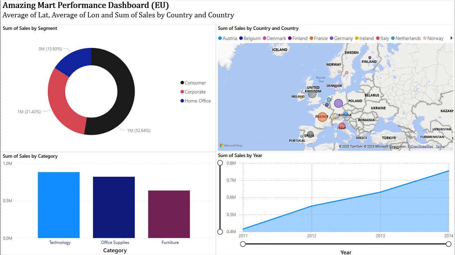The width and height of the screenshot is (455, 255).
Task: Click Netherlands legend entry
Action: tap(406, 38)
